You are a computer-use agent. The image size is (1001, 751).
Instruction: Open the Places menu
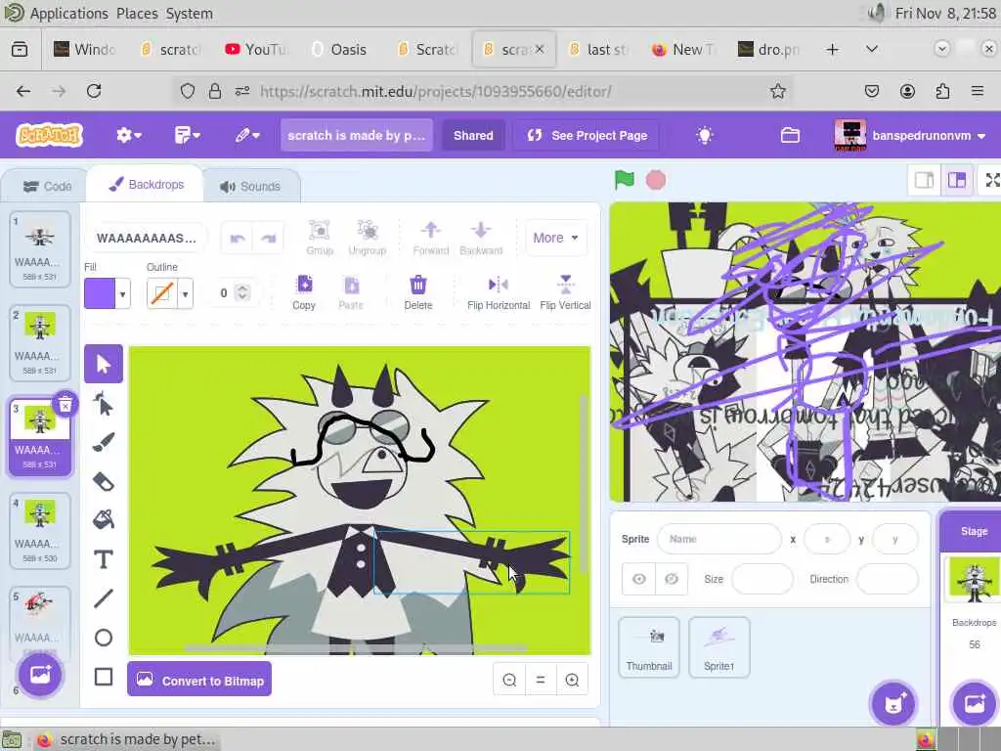point(137,14)
